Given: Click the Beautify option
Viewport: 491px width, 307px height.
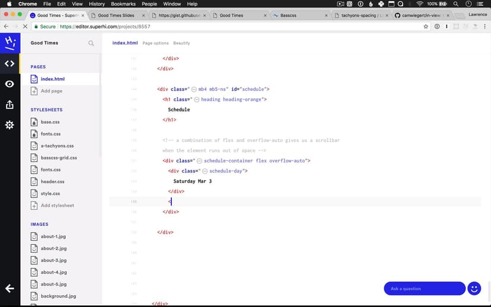Looking at the screenshot, I should (181, 43).
